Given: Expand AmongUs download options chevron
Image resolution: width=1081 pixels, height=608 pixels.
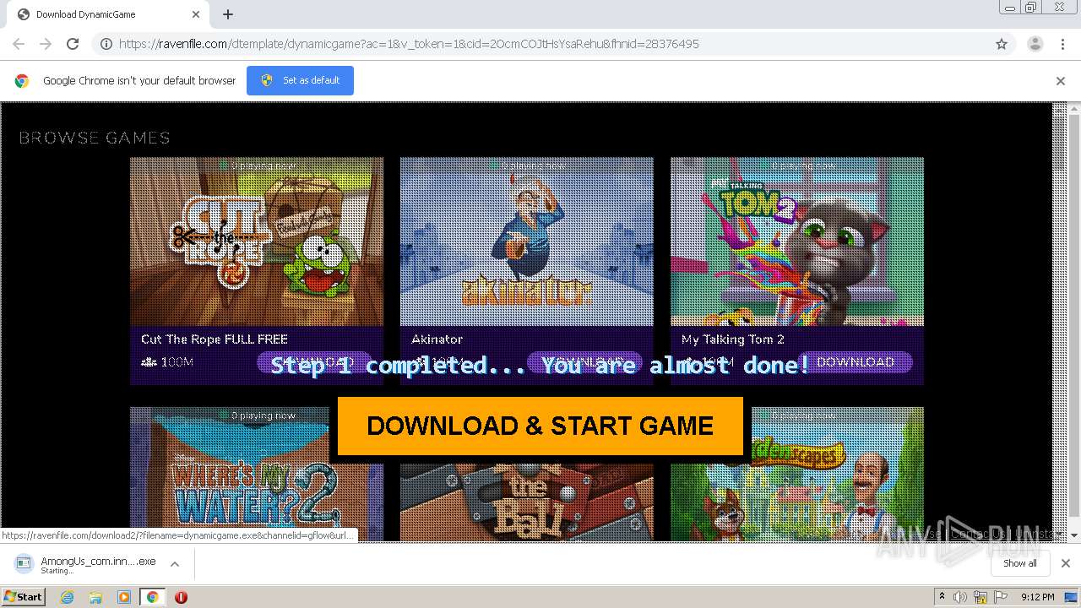Looking at the screenshot, I should coord(175,564).
